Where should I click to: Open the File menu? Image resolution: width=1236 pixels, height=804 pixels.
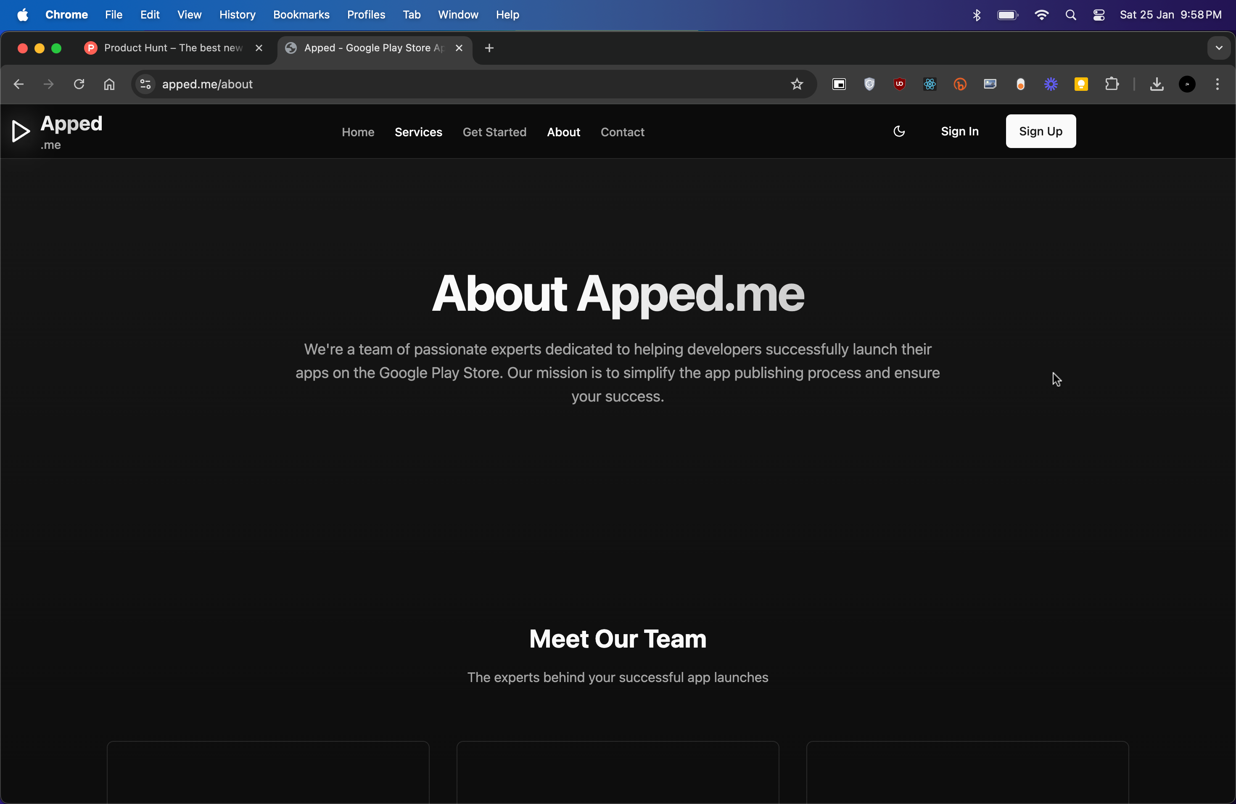coord(114,15)
